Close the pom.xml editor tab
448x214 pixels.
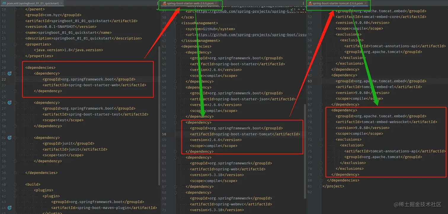pos(62,3)
